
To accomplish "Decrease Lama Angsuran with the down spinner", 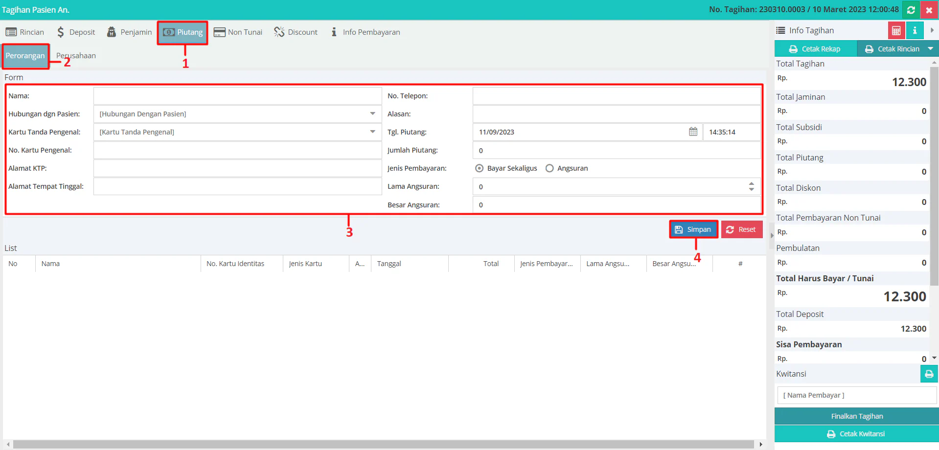I will tap(751, 189).
